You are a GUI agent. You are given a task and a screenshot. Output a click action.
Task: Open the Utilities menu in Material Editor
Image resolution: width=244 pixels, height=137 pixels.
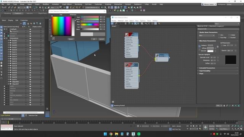(155, 21)
